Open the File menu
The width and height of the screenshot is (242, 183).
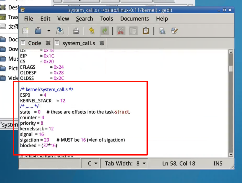pyautogui.click(x=28, y=19)
